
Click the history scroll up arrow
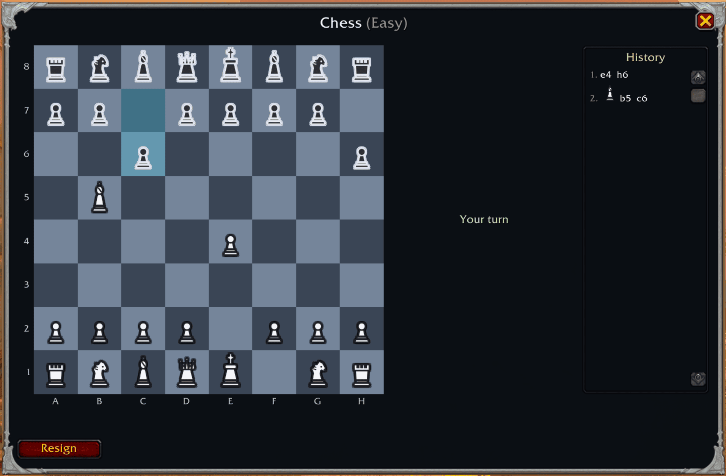698,78
